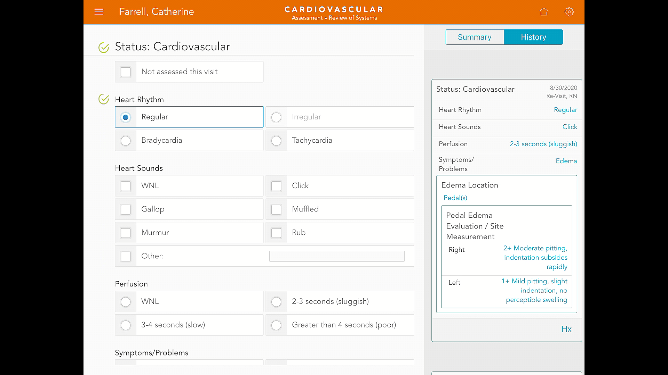Image resolution: width=668 pixels, height=375 pixels.
Task: Select the Regular heart rhythm radio
Action: pos(126,117)
